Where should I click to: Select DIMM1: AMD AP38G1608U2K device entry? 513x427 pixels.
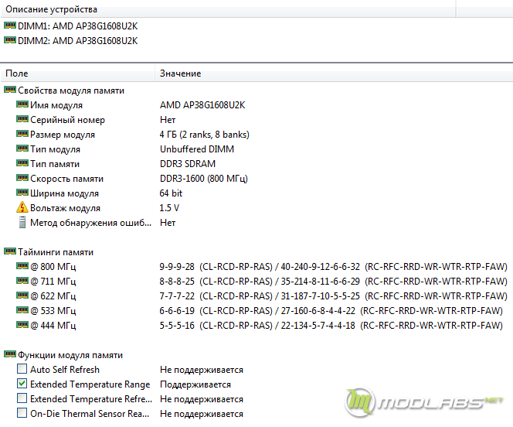[x=77, y=26]
